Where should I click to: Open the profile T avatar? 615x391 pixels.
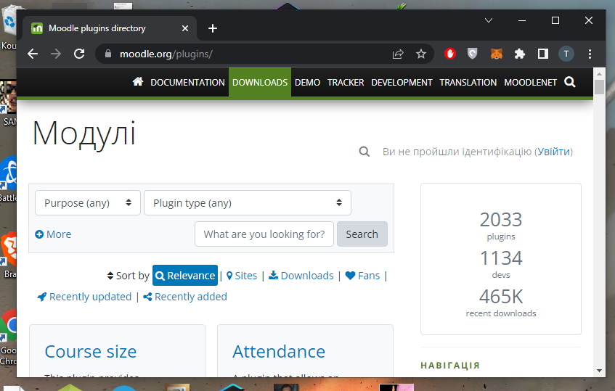pyautogui.click(x=566, y=54)
